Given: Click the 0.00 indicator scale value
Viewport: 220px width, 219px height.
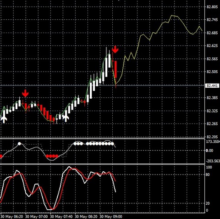Looking at the screenshot, I should pyautogui.click(x=209, y=151).
